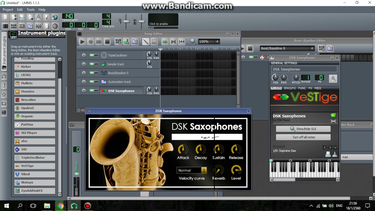Click Turn off all notes button

303,137
